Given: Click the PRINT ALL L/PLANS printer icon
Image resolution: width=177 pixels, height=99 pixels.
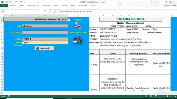Looking at the screenshot, I should tap(77, 40).
